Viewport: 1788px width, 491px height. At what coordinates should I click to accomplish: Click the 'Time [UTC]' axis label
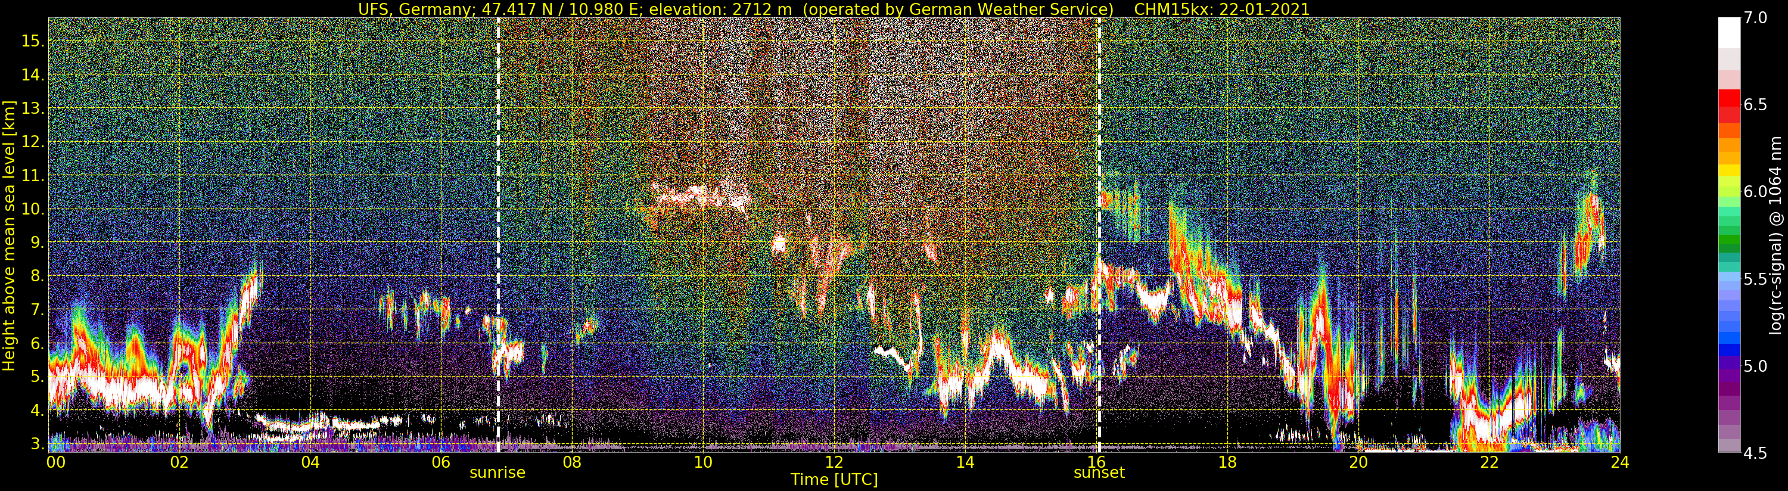click(834, 479)
